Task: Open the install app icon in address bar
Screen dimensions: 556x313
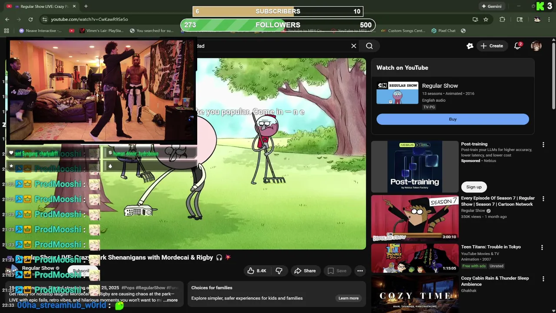Action: pos(475,19)
